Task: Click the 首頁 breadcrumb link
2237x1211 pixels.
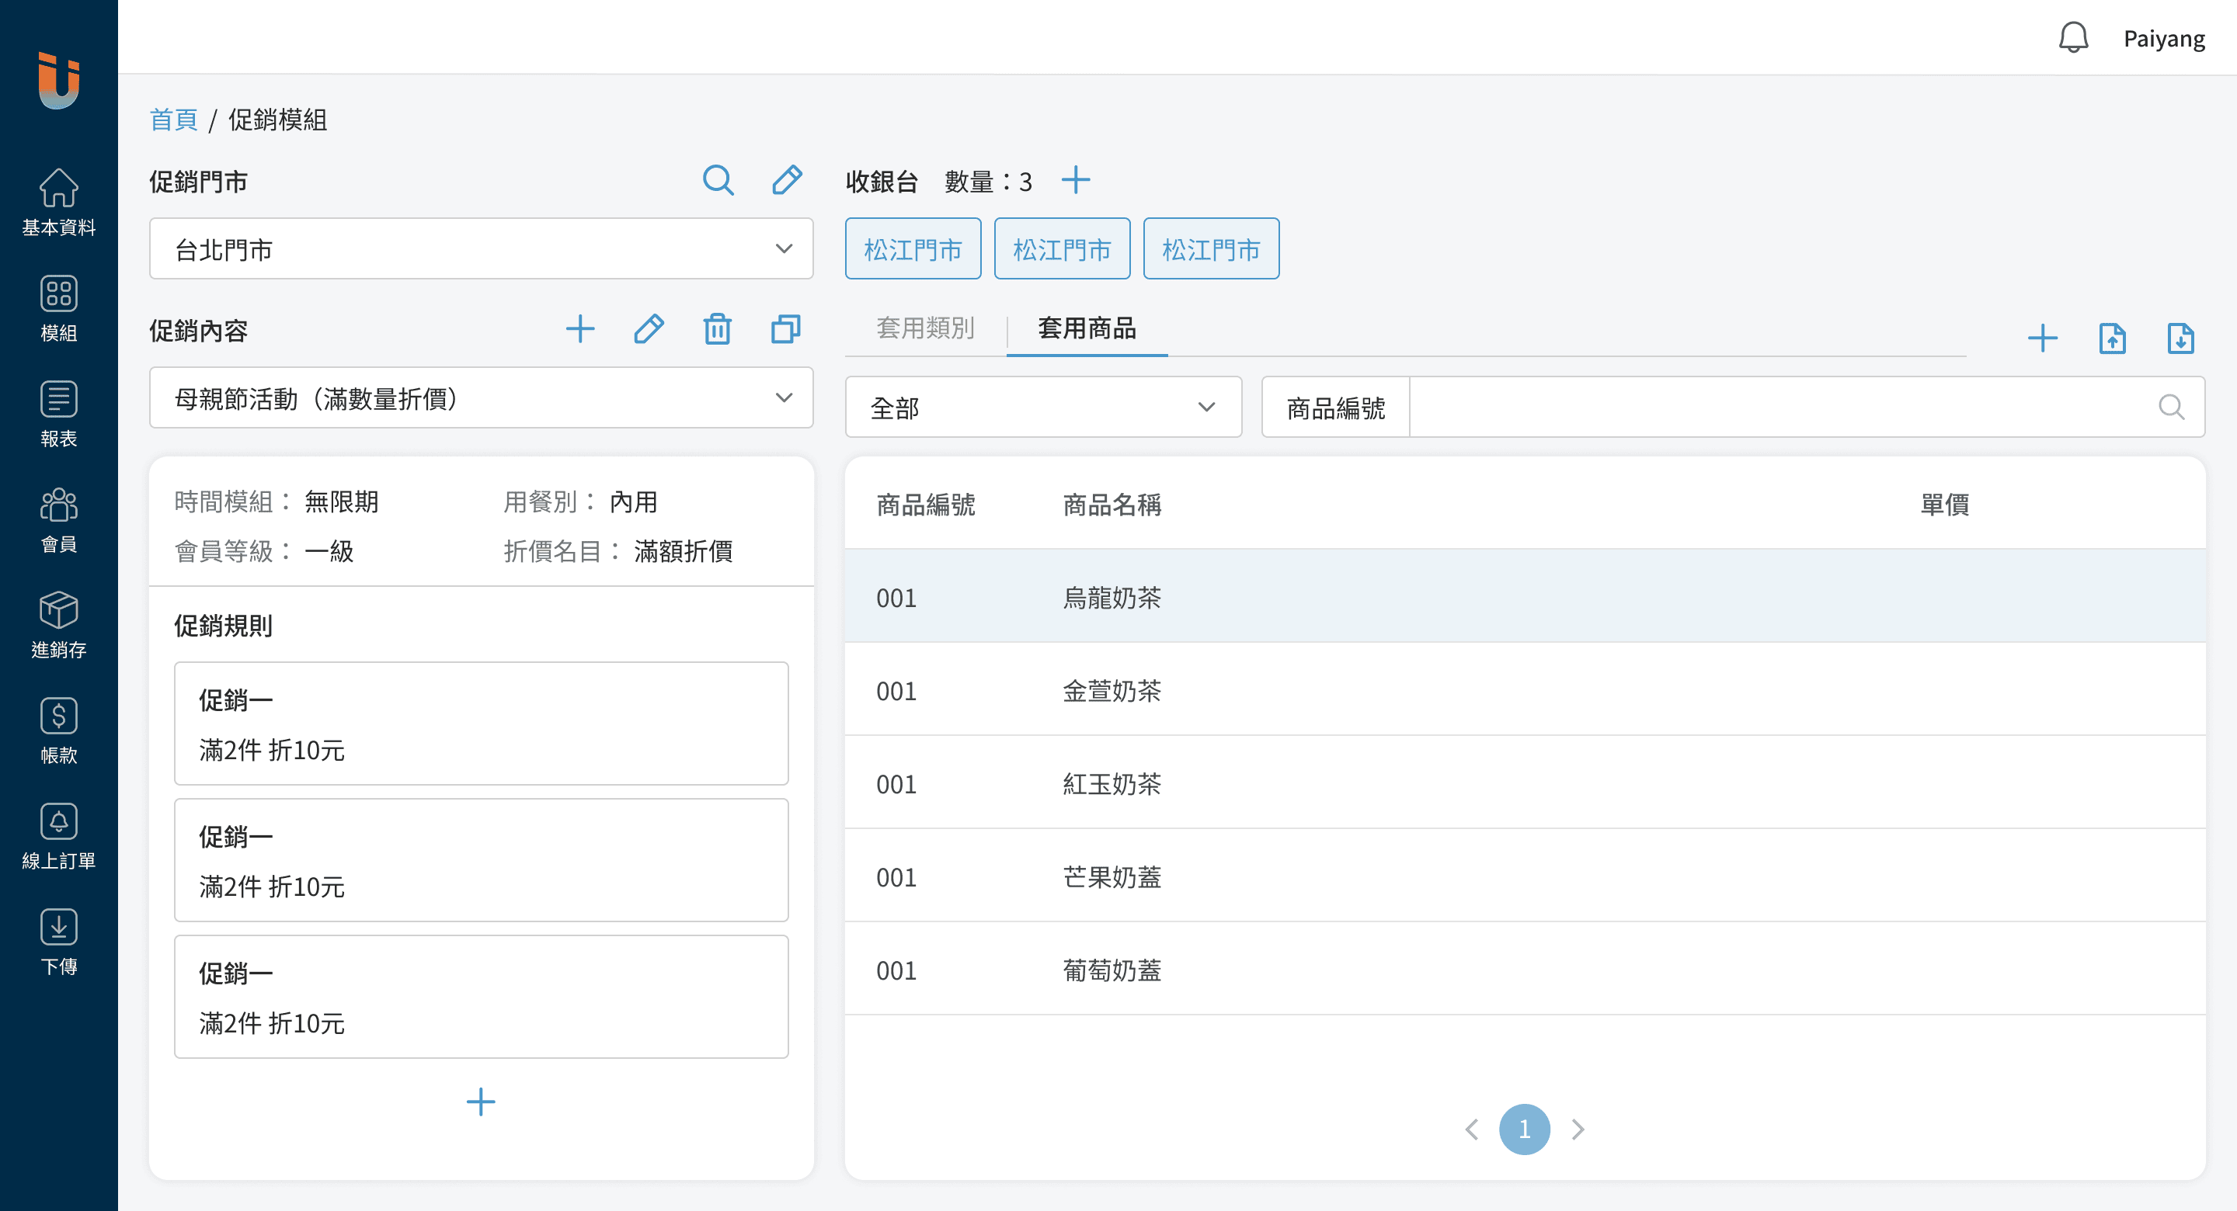Action: 174,120
